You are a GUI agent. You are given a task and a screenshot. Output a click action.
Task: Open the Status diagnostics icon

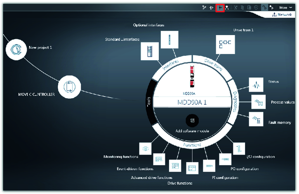coord(255,85)
